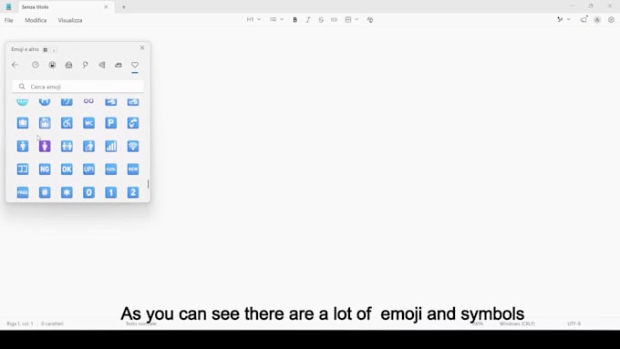Select the heart symbols emoji category
Image resolution: width=620 pixels, height=349 pixels.
135,65
